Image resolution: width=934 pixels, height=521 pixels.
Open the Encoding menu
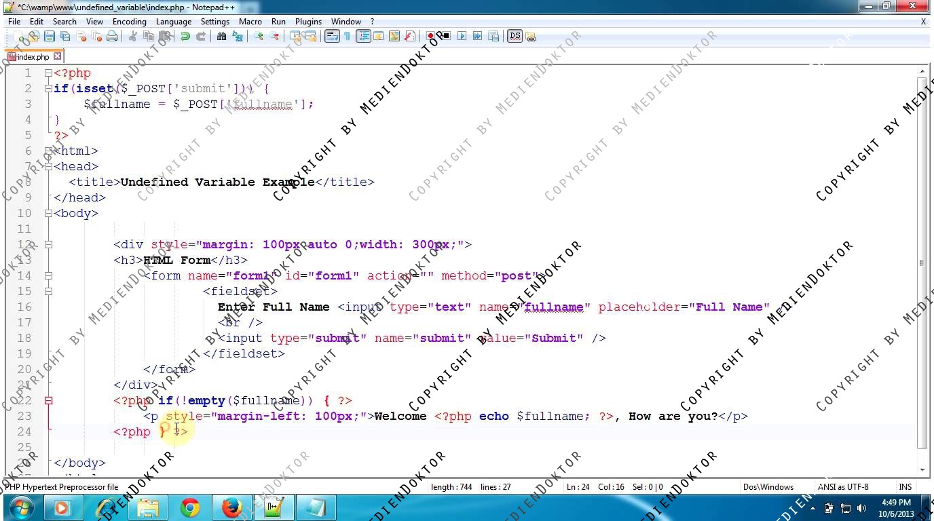(129, 21)
